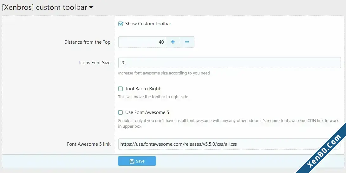This screenshot has width=346, height=173.
Task: Open the dropdown caret beside custom toolbar title
Action: point(91,7)
